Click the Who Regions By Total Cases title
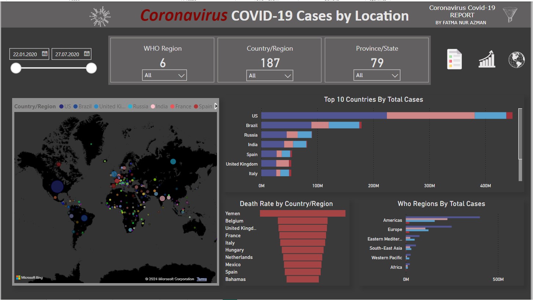Image resolution: width=533 pixels, height=300 pixels. (441, 204)
